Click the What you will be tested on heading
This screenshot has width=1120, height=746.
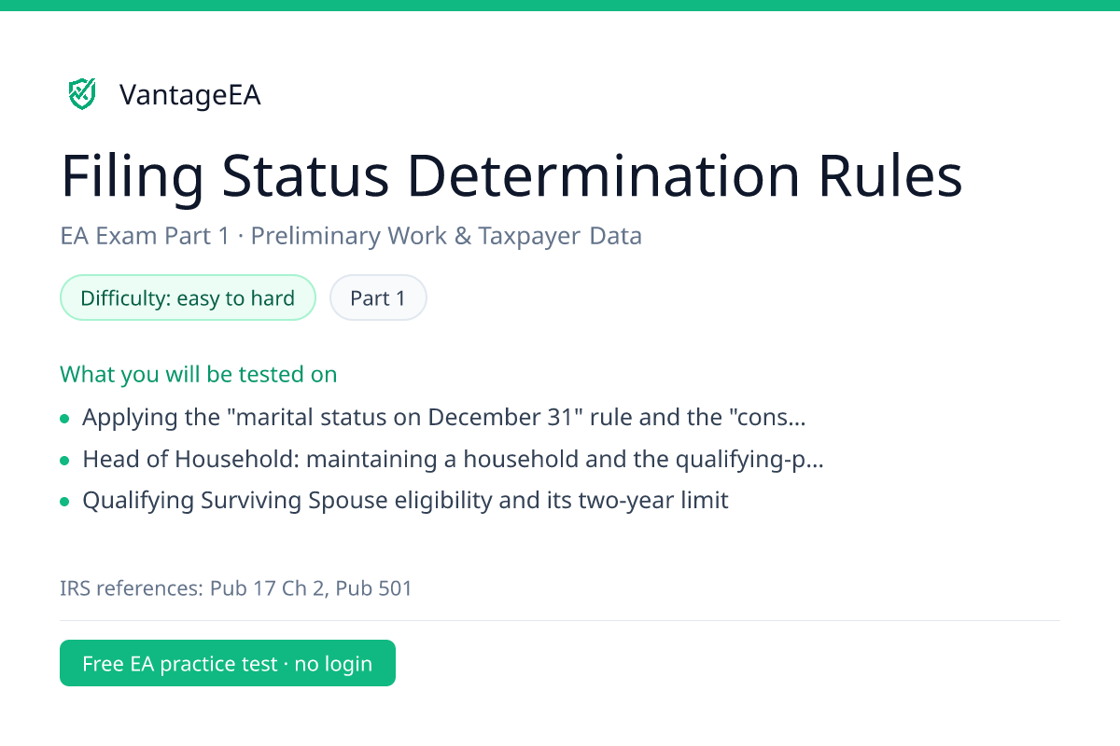click(199, 374)
